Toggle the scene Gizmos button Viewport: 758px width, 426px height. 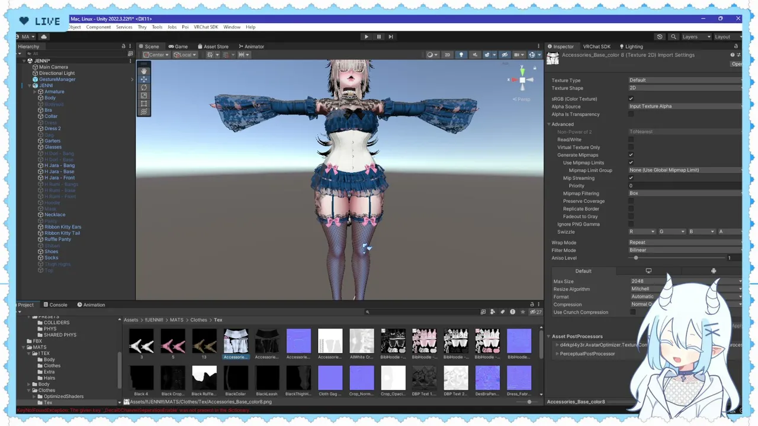tap(532, 55)
